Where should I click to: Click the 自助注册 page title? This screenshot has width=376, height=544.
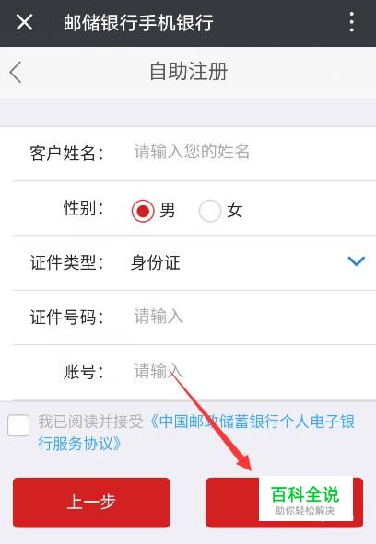pos(188,72)
